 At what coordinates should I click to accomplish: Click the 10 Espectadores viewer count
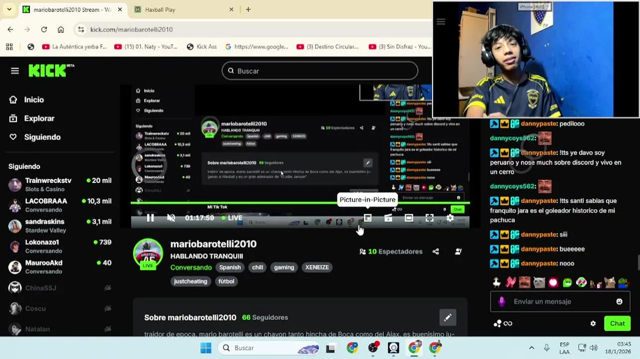coord(391,252)
